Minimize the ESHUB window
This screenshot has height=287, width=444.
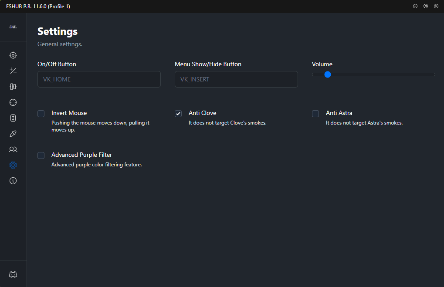click(x=415, y=6)
